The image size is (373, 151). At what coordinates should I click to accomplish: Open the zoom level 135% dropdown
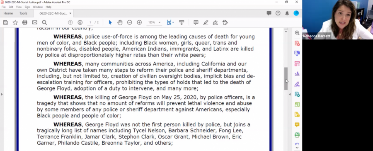tap(154, 23)
